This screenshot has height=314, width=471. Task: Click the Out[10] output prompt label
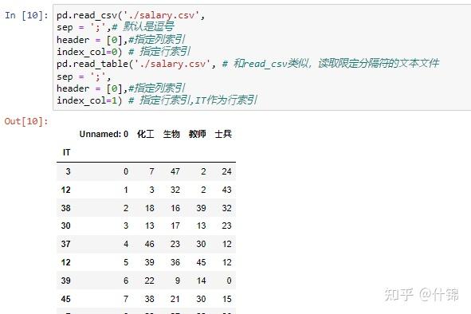tap(26, 121)
